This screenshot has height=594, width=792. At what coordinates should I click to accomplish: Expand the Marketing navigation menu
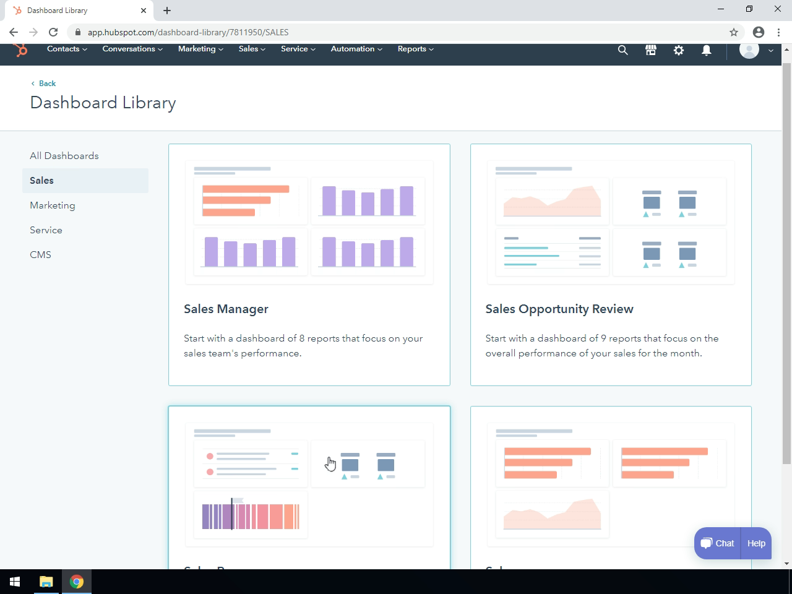point(200,49)
